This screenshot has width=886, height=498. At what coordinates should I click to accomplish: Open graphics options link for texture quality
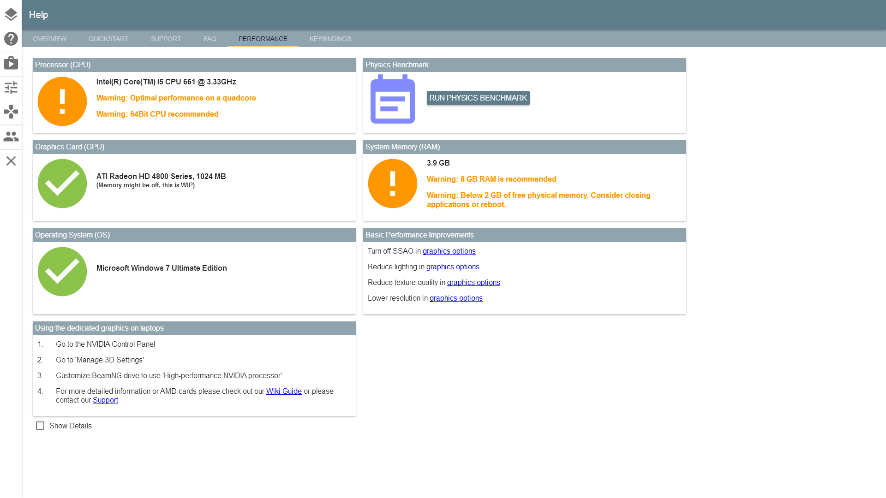[473, 282]
